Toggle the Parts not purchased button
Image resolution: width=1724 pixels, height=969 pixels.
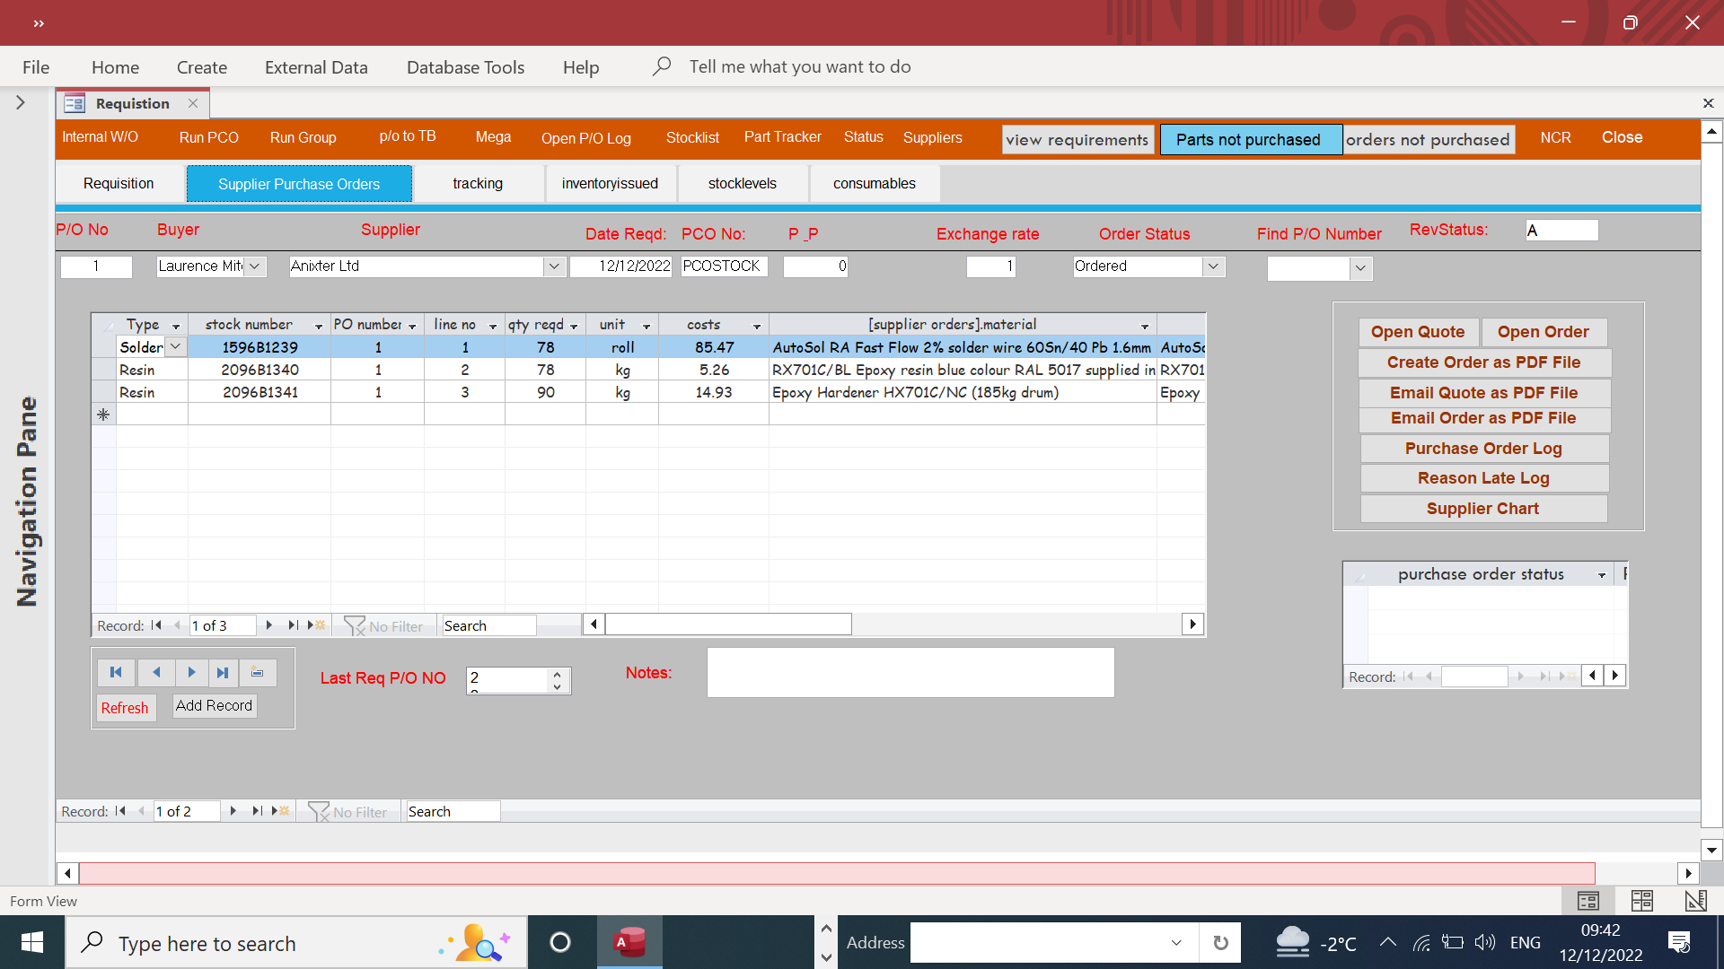(x=1250, y=139)
